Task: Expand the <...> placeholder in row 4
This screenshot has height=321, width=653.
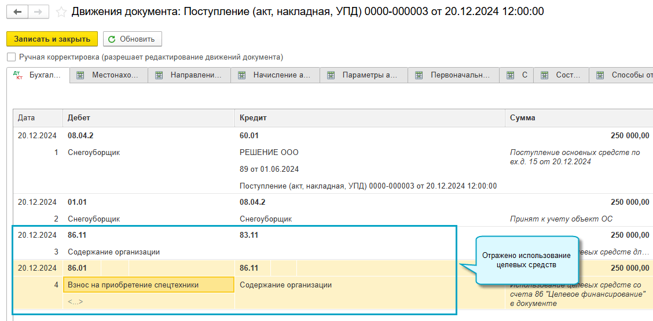Action: (x=75, y=301)
